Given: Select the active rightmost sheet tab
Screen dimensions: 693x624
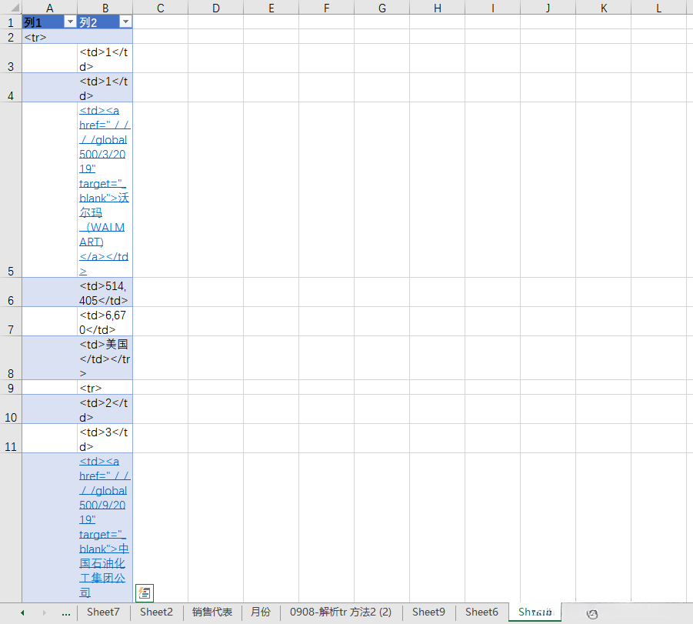Looking at the screenshot, I should tap(535, 612).
